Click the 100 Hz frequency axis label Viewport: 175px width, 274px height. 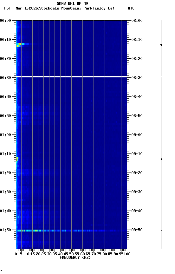(x=127, y=254)
